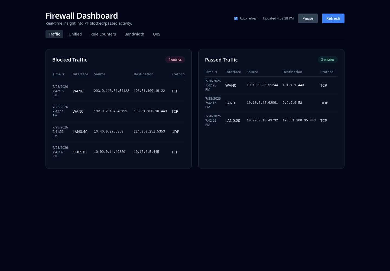
Task: Click UDP protocol in Passed Traffic
Action: tap(324, 103)
